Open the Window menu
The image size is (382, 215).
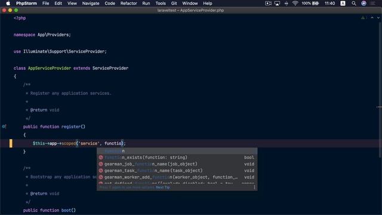(x=190, y=4)
